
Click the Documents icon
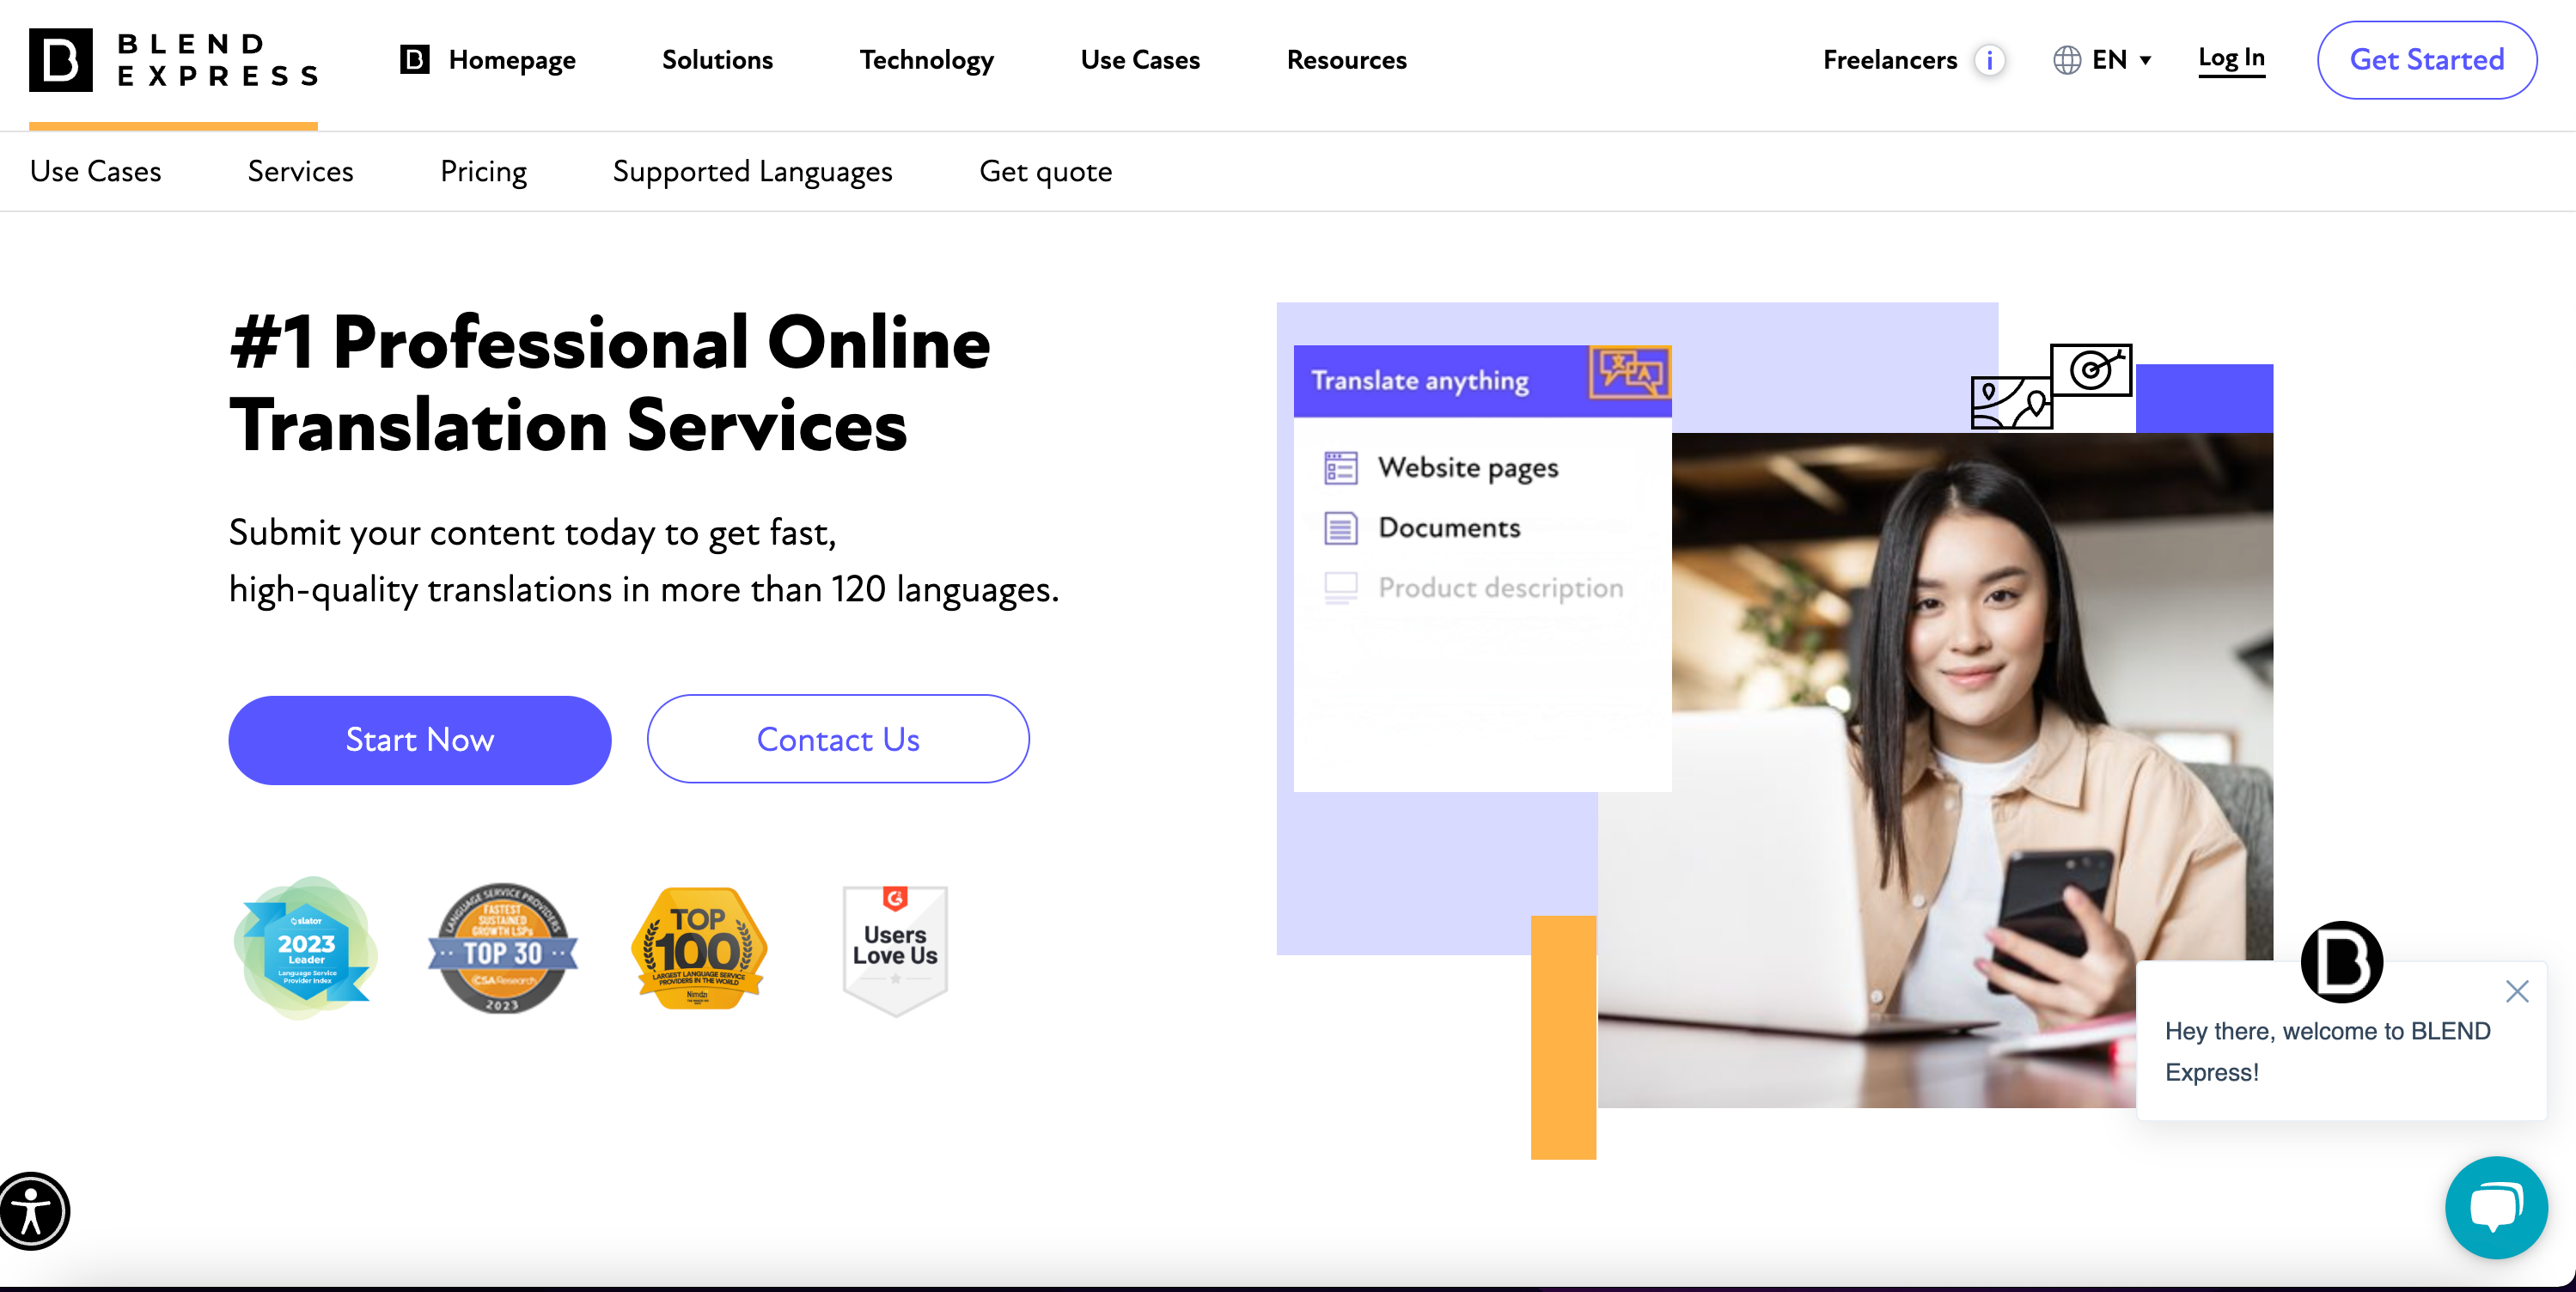tap(1340, 528)
